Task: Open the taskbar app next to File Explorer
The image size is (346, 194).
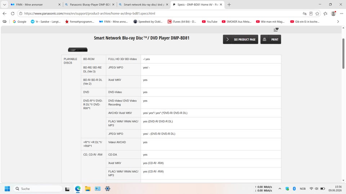Action: click(x=98, y=189)
